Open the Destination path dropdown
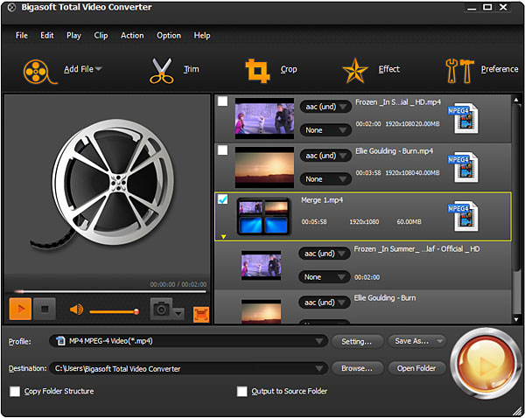The image size is (525, 418). (188, 368)
